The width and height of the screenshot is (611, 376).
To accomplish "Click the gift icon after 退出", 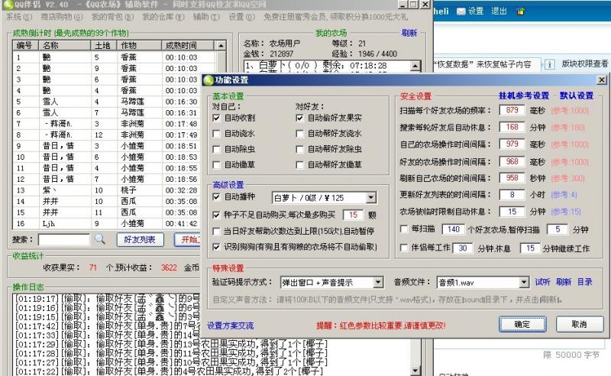I will pyautogui.click(x=520, y=11).
